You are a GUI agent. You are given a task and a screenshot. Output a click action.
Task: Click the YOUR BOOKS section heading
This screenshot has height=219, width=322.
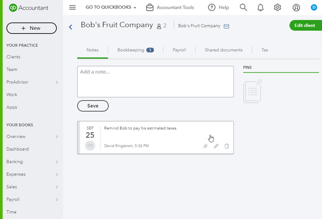click(x=20, y=125)
